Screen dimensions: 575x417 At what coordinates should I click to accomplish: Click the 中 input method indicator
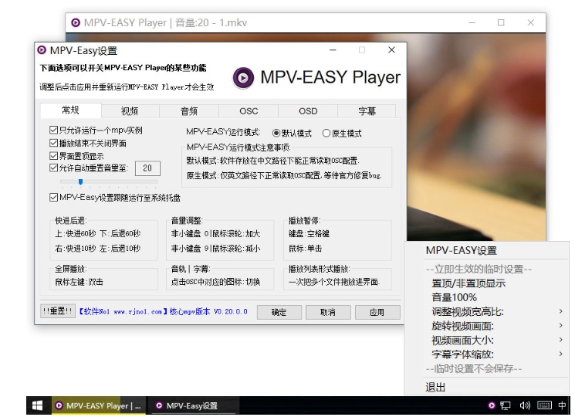562,405
